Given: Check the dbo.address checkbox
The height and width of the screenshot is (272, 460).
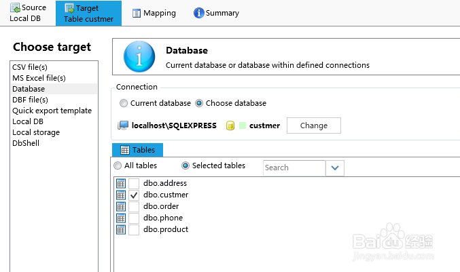Looking at the screenshot, I should tap(134, 183).
